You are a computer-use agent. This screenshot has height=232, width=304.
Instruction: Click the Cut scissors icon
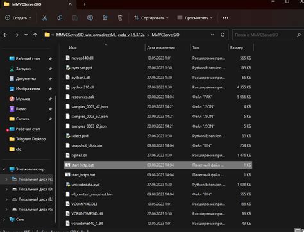coord(44,18)
